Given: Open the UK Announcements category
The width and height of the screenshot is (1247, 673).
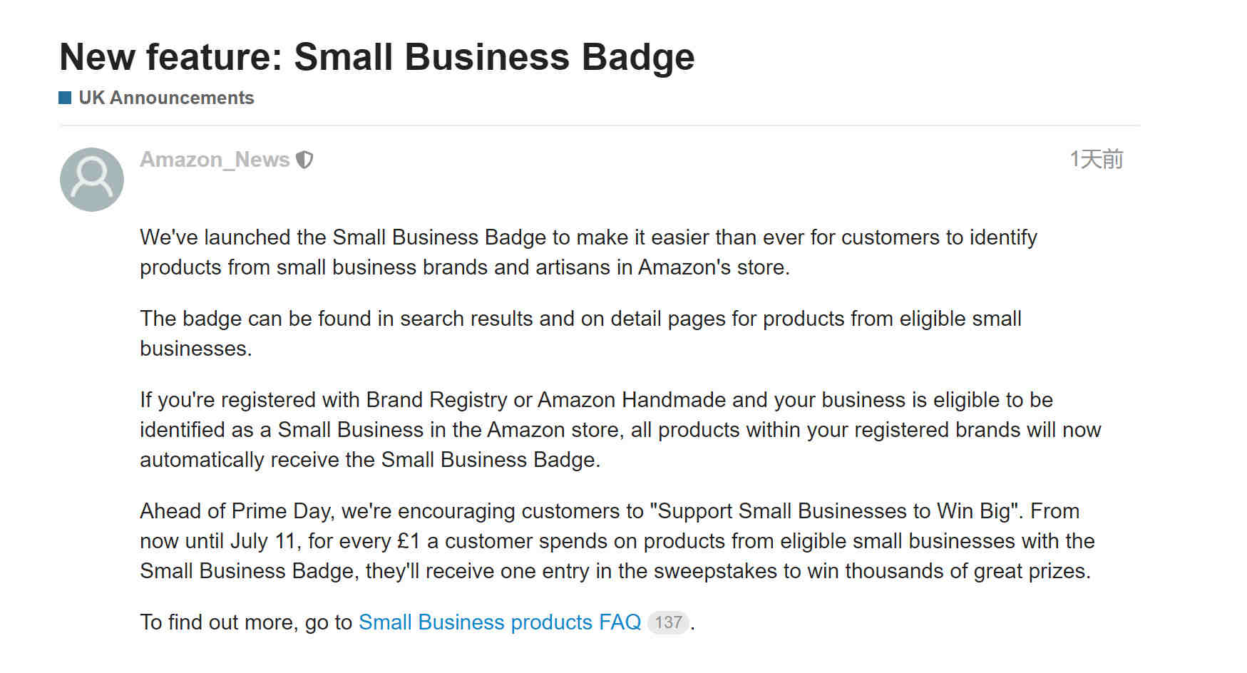Looking at the screenshot, I should coord(166,98).
